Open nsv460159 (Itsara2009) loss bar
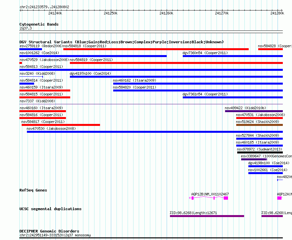The height and width of the screenshot is (240, 292). (x=45, y=90)
